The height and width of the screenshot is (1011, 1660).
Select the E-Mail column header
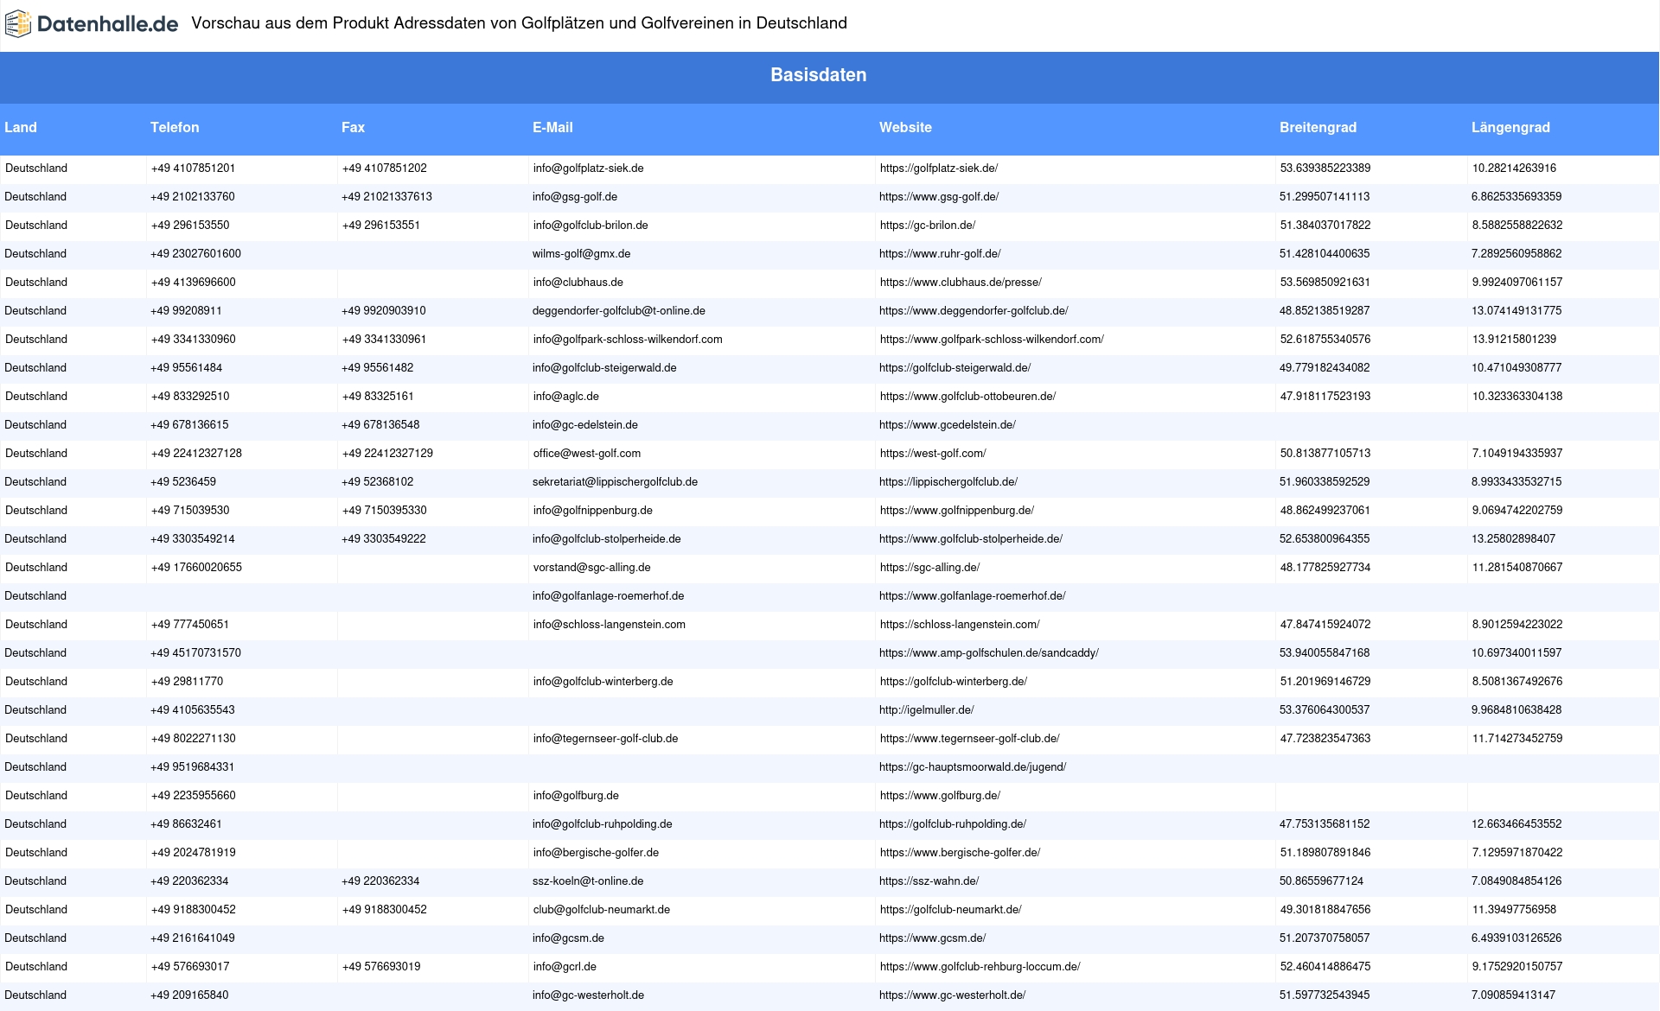click(x=552, y=127)
